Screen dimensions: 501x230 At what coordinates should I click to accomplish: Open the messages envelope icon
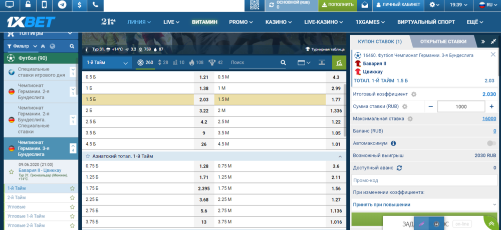365,5
